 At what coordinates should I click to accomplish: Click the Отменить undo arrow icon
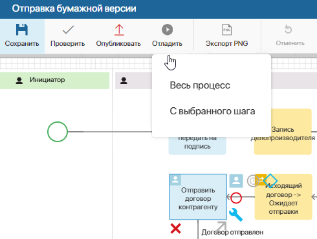[288, 30]
